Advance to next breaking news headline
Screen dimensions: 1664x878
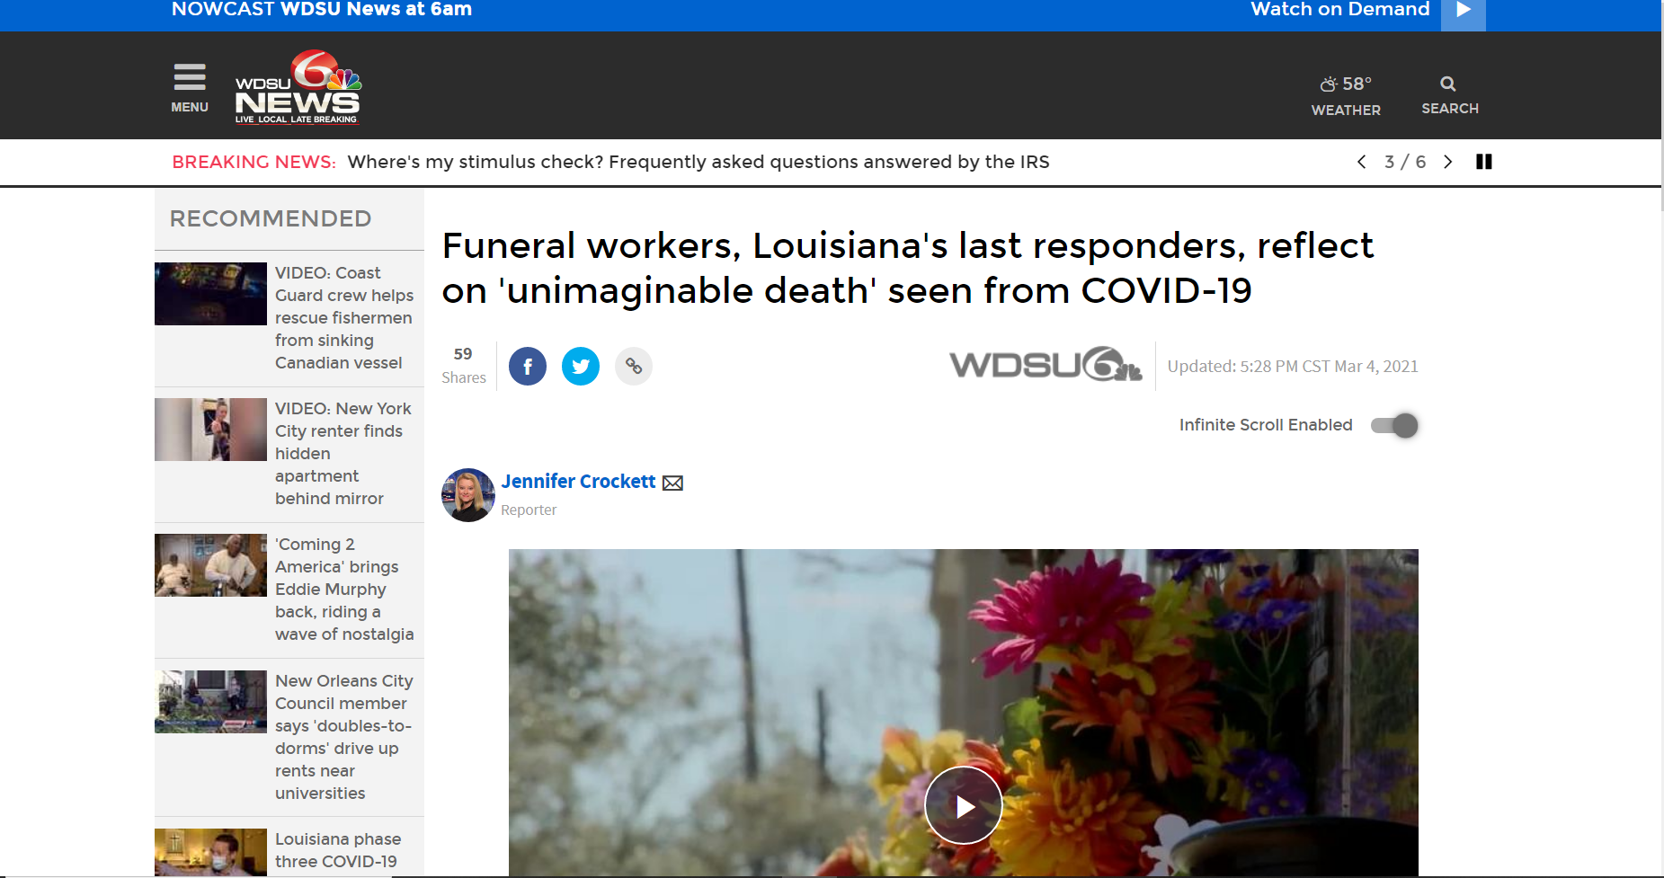[x=1447, y=162]
